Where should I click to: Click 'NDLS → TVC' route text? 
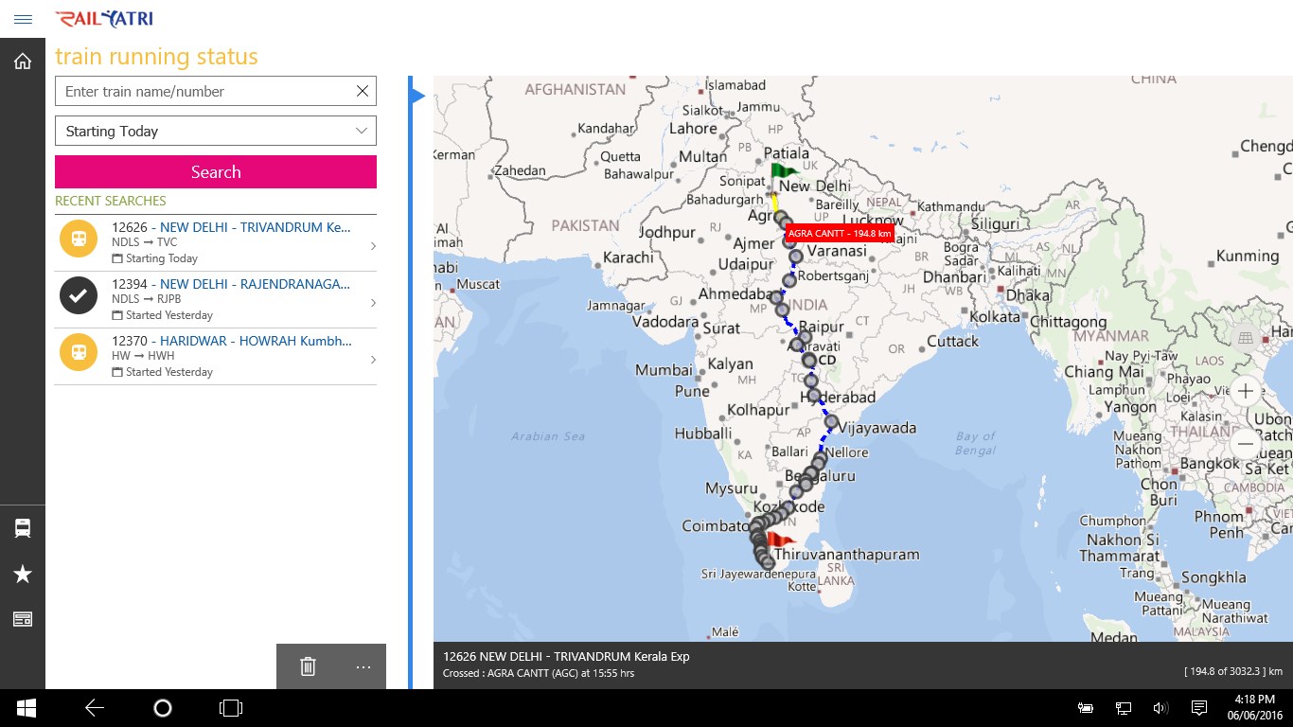click(x=145, y=242)
